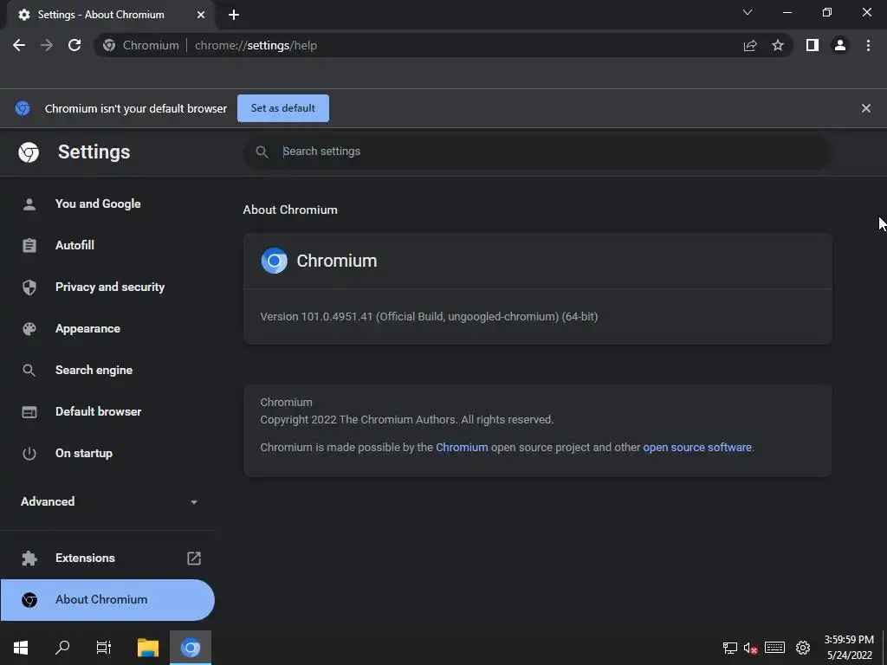
Task: Open the tab search chevron
Action: point(748,12)
